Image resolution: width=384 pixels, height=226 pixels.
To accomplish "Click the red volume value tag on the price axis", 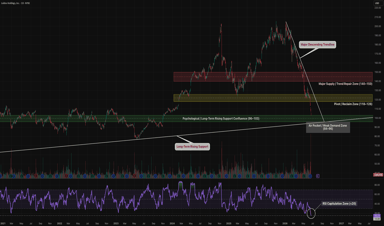I will click(378, 175).
